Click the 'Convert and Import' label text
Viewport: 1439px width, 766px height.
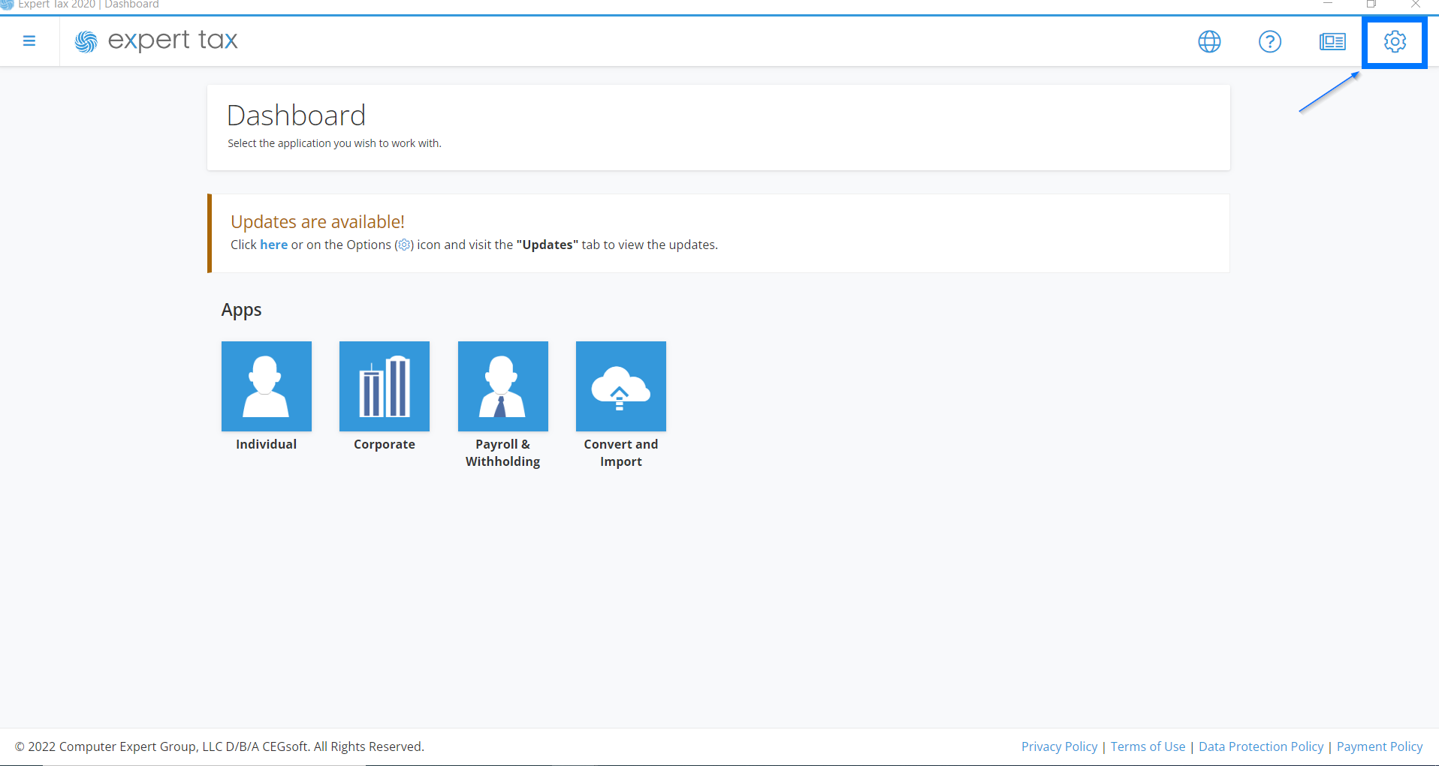click(621, 453)
